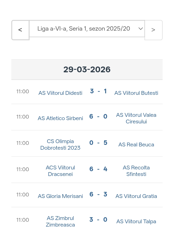
Task: Open AS Viitorul Didesti team page
Action: coord(60,93)
